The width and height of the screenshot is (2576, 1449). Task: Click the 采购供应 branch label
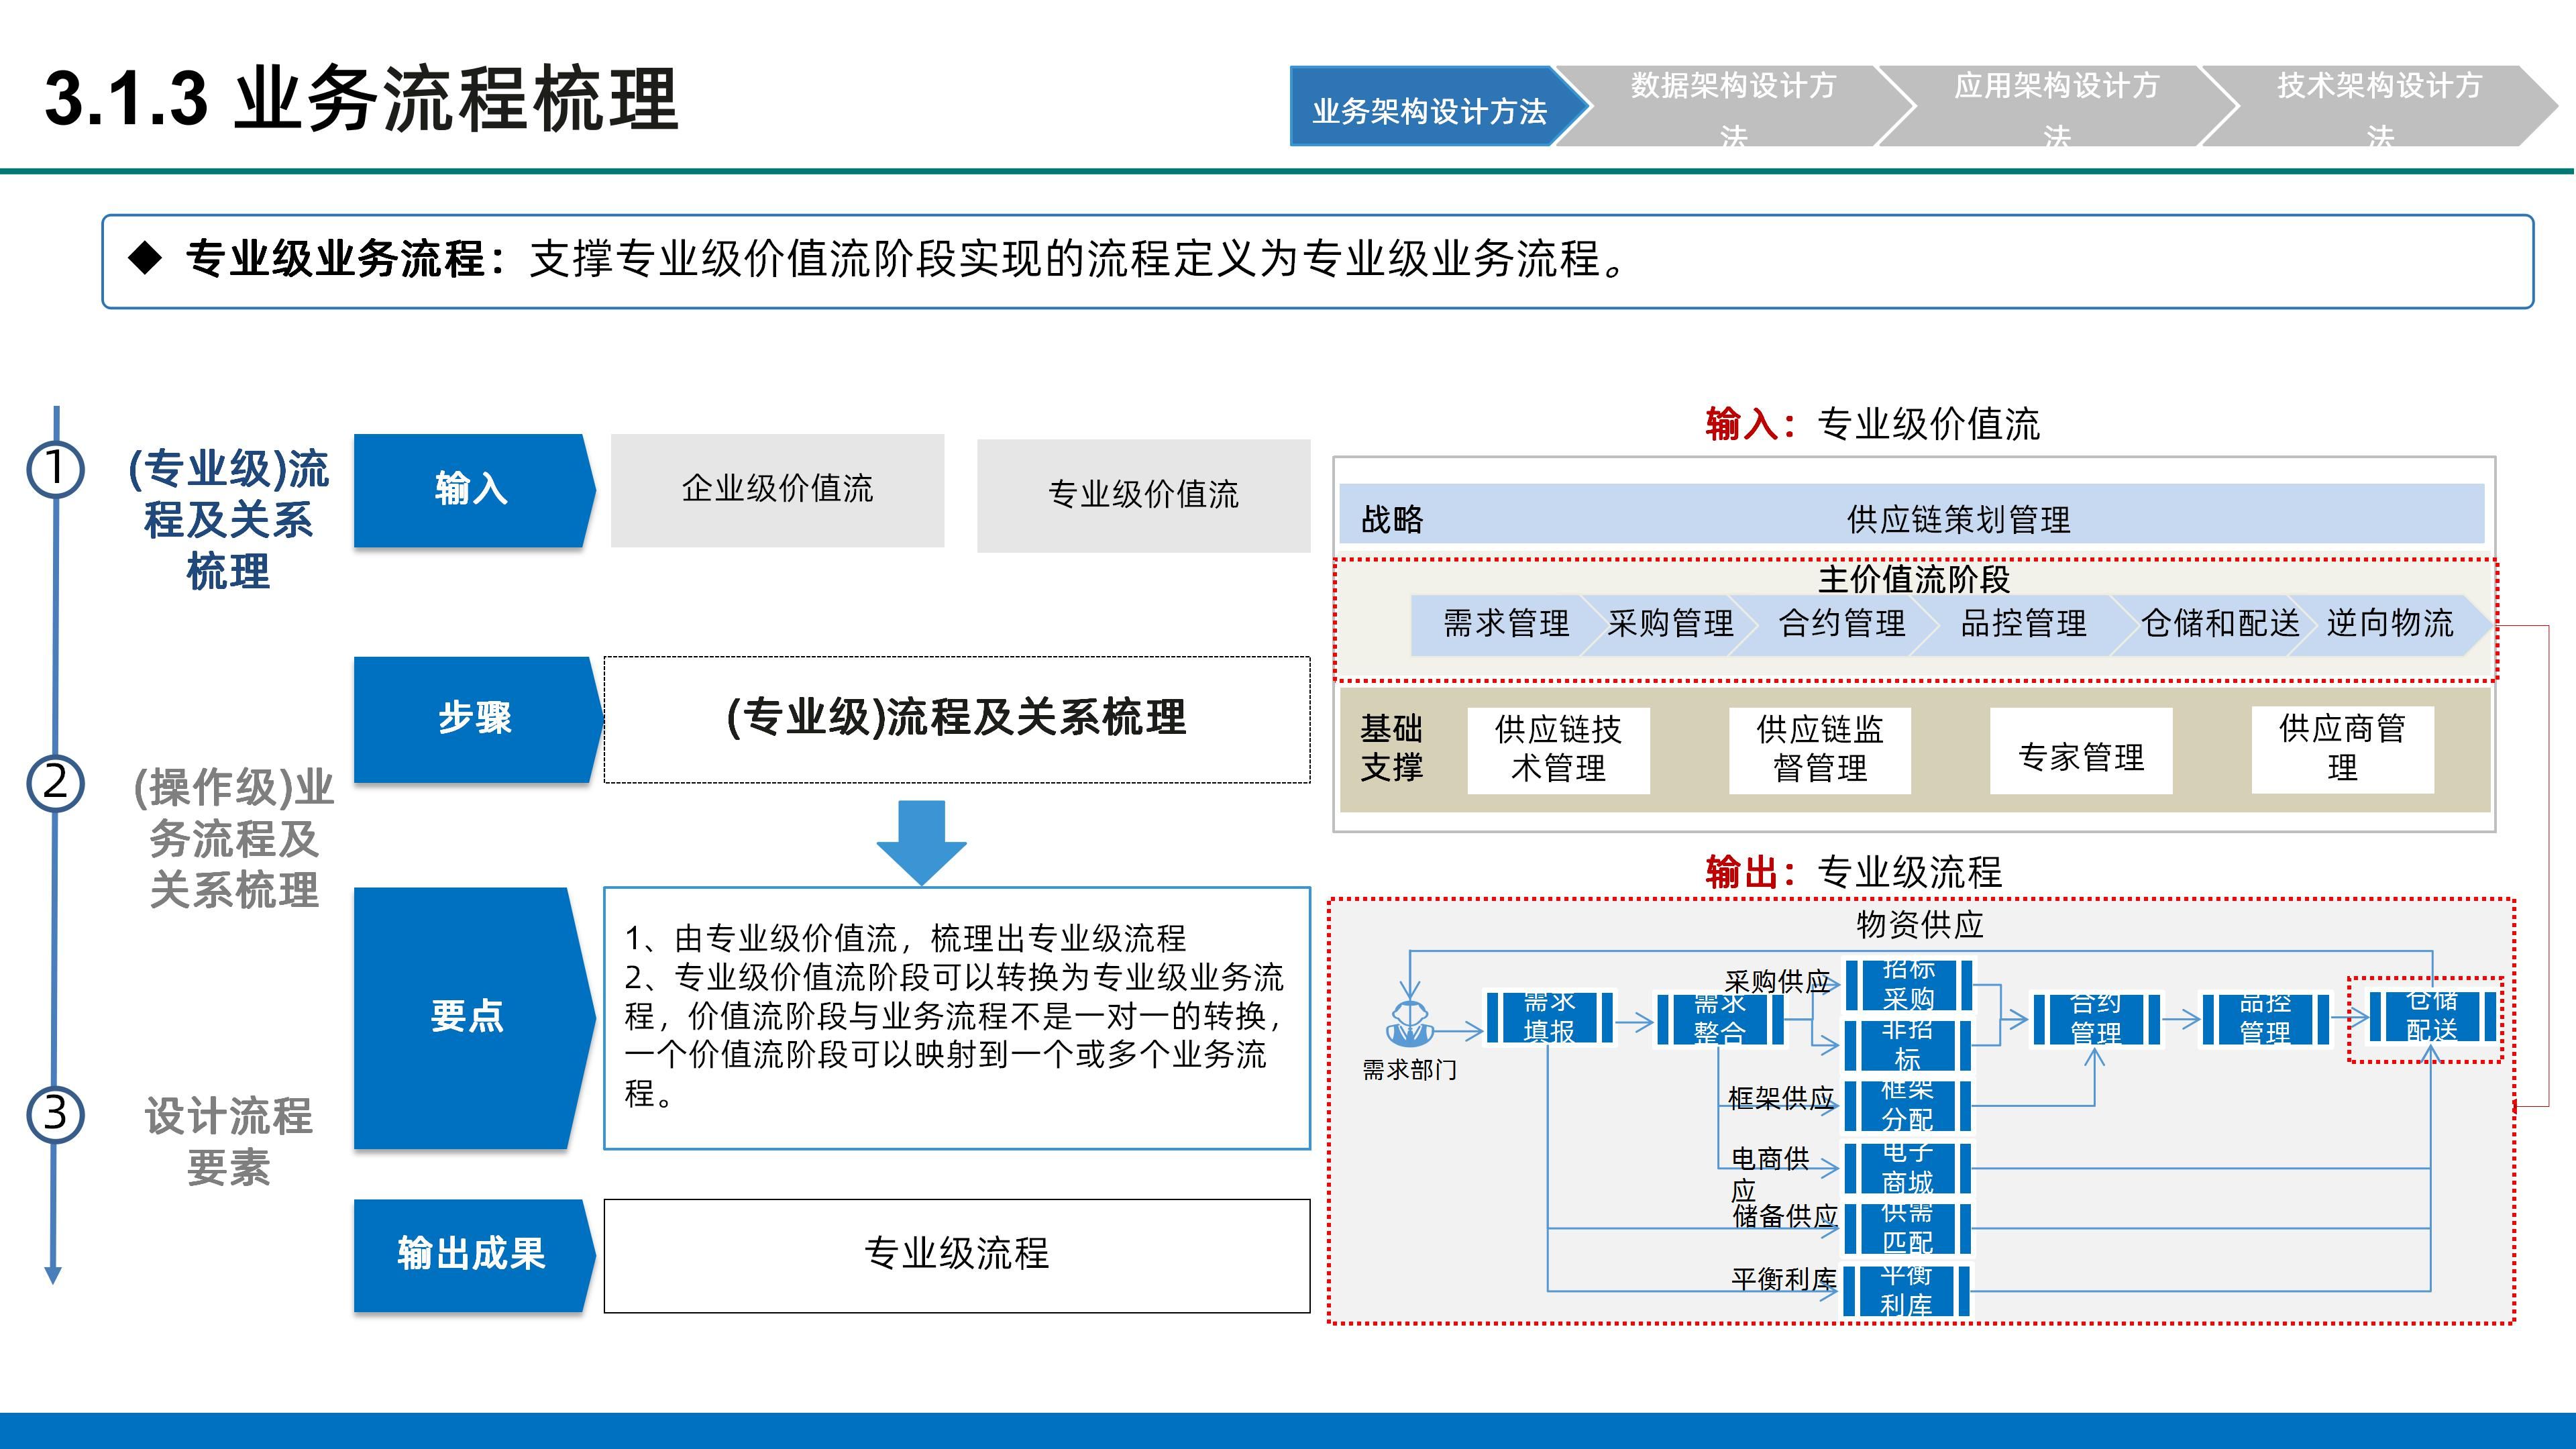(x=1777, y=982)
